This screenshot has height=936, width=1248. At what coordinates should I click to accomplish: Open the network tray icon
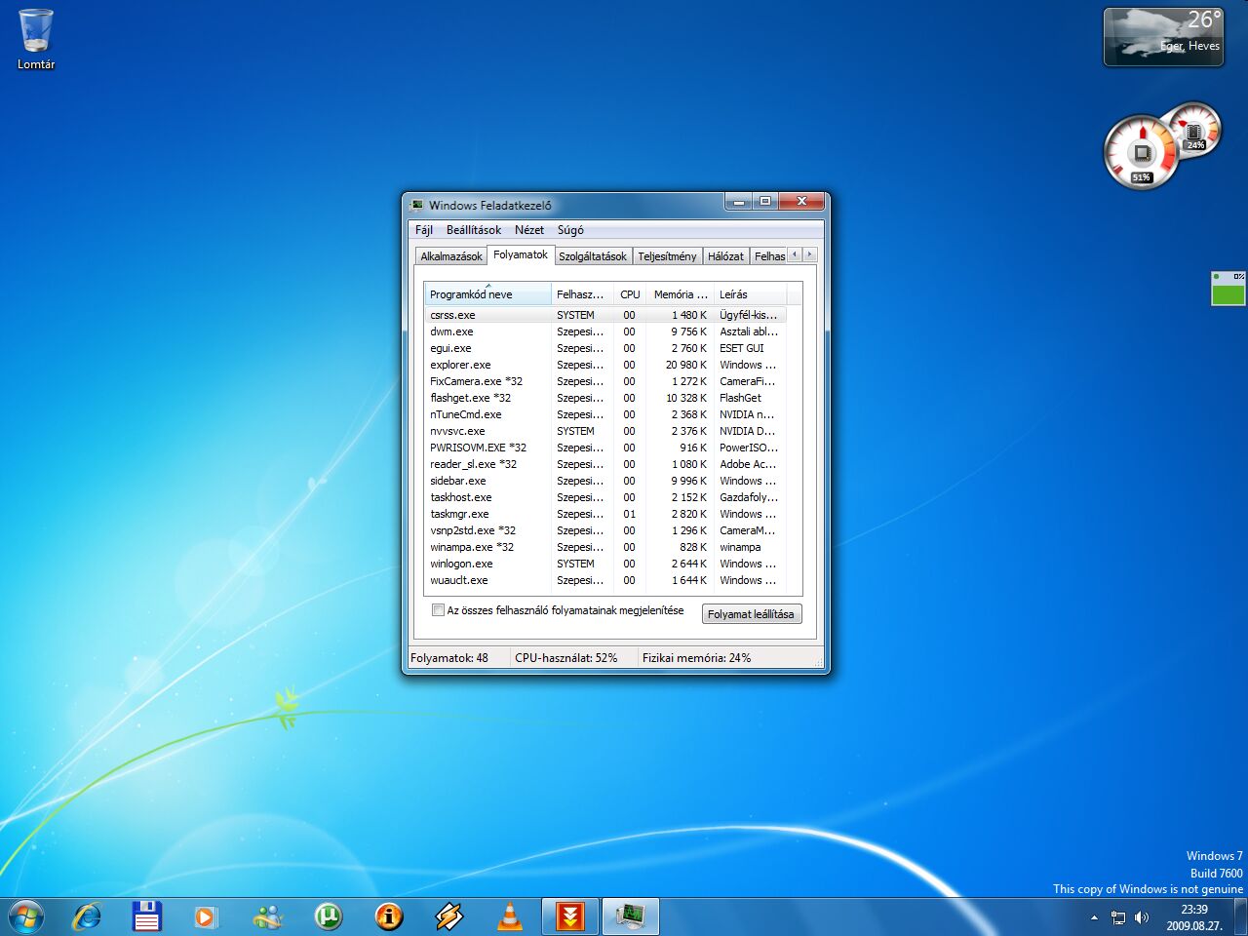1118,917
